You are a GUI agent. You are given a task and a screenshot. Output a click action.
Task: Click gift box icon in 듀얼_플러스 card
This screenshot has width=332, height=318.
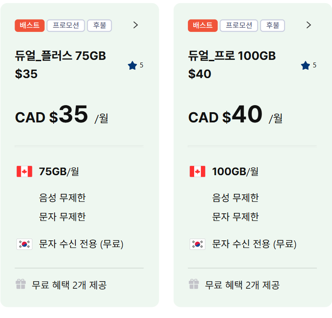[x=21, y=284]
